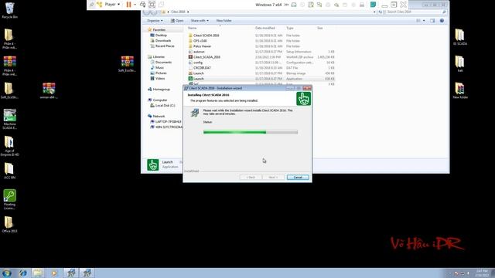
Task: Click Send Ctrl+Alt+Del icon in VMware toolbar
Action: click(142, 5)
